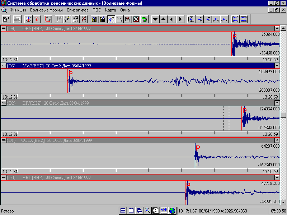This screenshot has height=215, width=287.
Task: Click the waveform magnifier icon in status bar
Action: tap(147, 211)
